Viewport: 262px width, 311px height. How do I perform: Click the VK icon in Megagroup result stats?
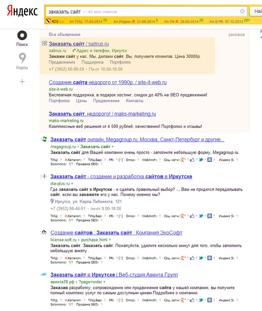[210, 160]
